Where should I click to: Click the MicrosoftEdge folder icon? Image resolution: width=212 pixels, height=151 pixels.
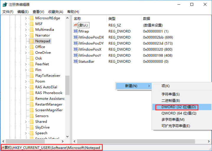32,18
